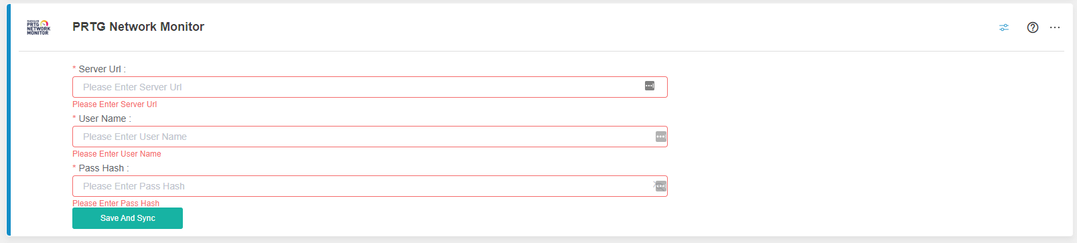Image resolution: width=1077 pixels, height=243 pixels.
Task: Focus the User Name input field
Action: pyautogui.click(x=370, y=137)
